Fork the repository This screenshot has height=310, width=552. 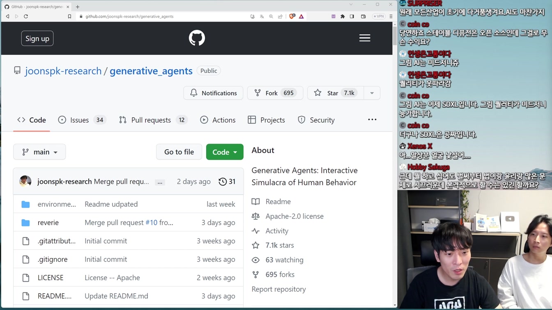coord(275,93)
